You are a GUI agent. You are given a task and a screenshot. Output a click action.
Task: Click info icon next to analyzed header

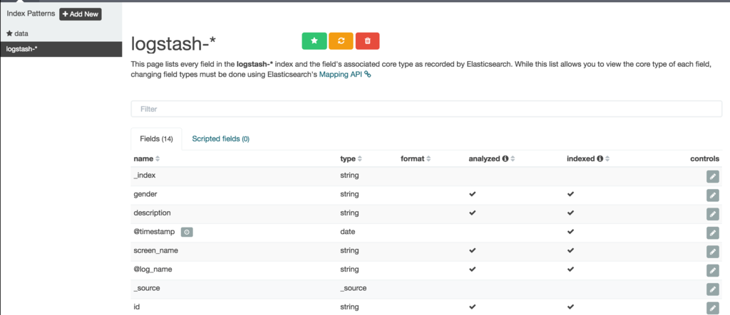pyautogui.click(x=505, y=159)
